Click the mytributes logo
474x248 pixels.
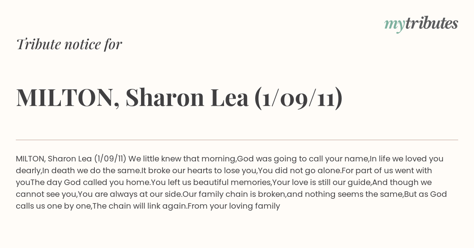click(421, 24)
